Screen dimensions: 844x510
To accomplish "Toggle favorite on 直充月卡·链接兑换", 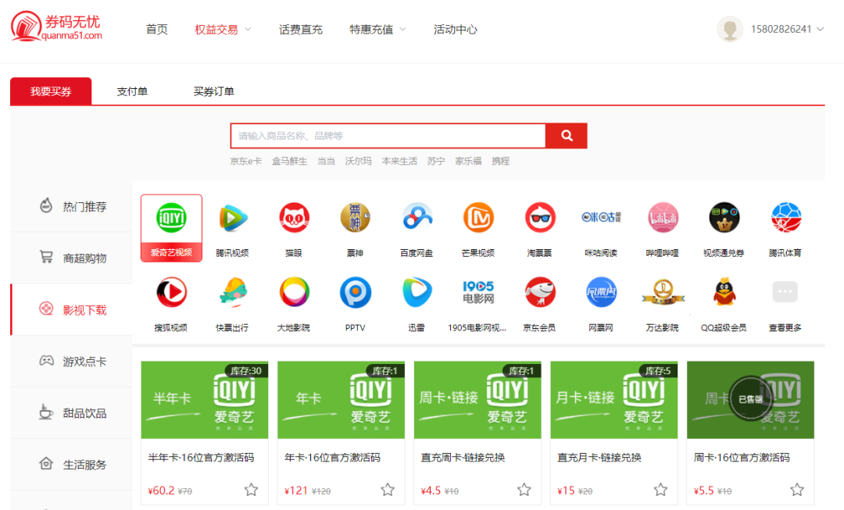I will pyautogui.click(x=660, y=490).
